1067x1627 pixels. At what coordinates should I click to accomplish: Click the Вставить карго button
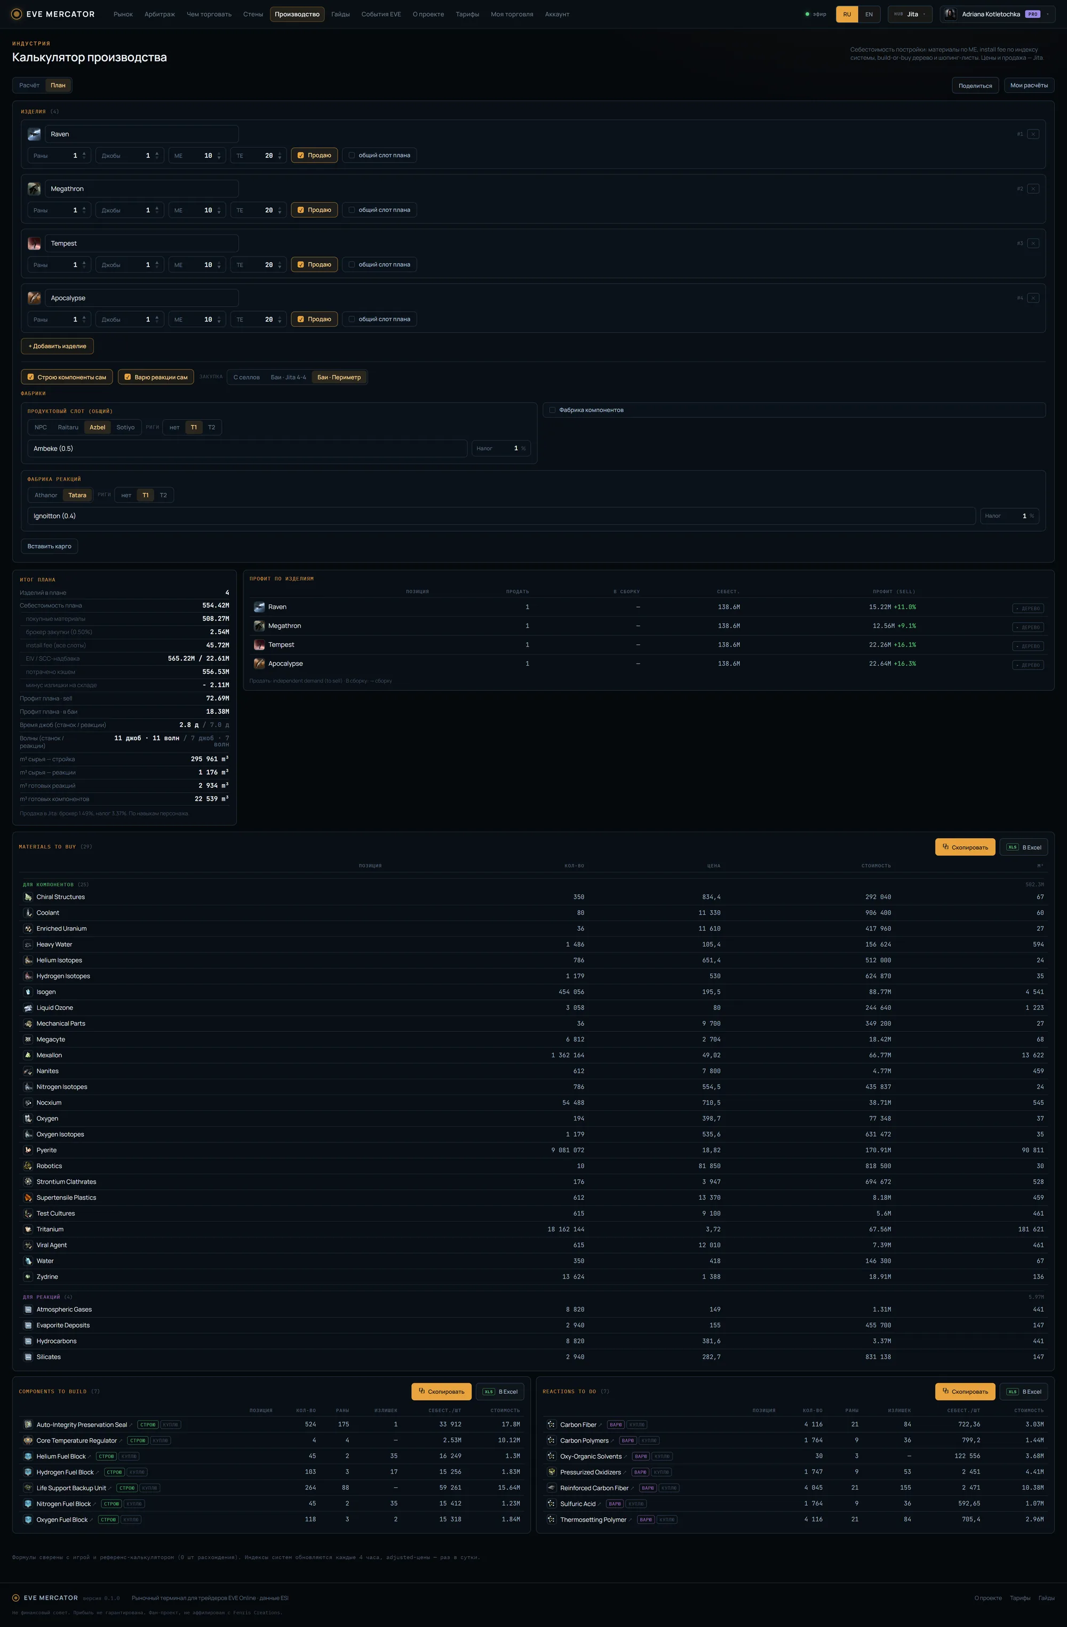point(49,546)
